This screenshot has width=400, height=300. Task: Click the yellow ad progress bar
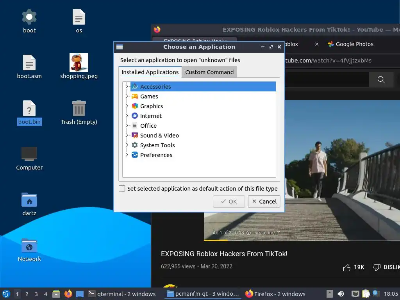pos(216,240)
